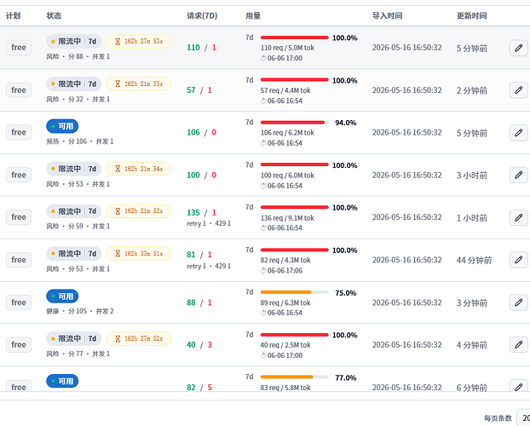Click the hourglass countdown 162h 33m 51s

[139, 253]
